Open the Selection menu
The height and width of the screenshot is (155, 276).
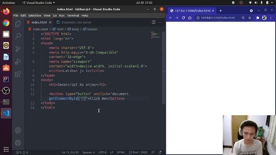pyautogui.click(x=34, y=15)
